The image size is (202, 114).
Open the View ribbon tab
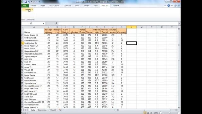pyautogui.click(x=95, y=6)
